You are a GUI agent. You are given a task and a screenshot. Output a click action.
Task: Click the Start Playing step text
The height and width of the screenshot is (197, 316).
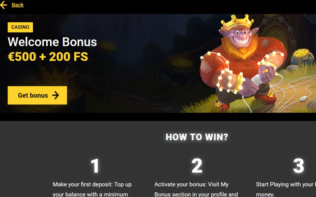tap(286, 189)
